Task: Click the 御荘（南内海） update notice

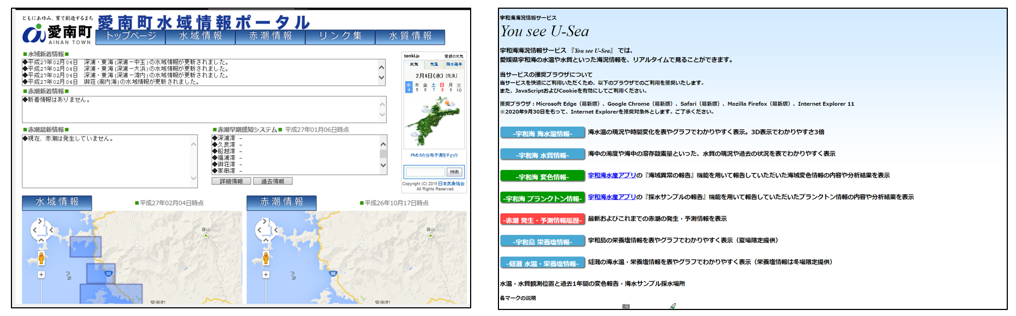Action: tap(111, 82)
